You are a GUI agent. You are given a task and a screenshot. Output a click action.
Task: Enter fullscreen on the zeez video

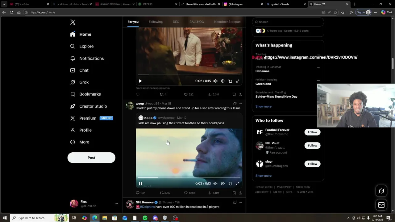pyautogui.click(x=238, y=183)
